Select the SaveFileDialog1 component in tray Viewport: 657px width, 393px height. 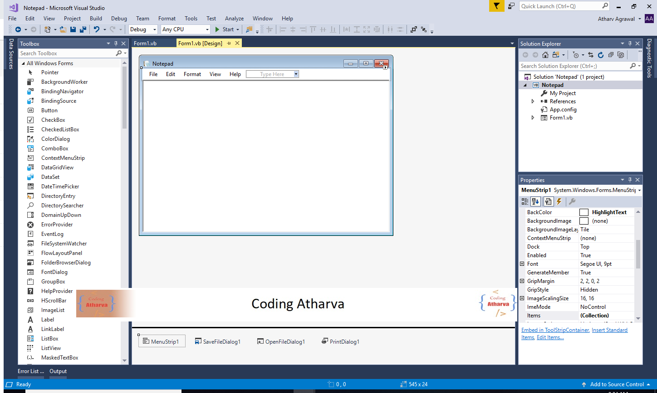217,341
